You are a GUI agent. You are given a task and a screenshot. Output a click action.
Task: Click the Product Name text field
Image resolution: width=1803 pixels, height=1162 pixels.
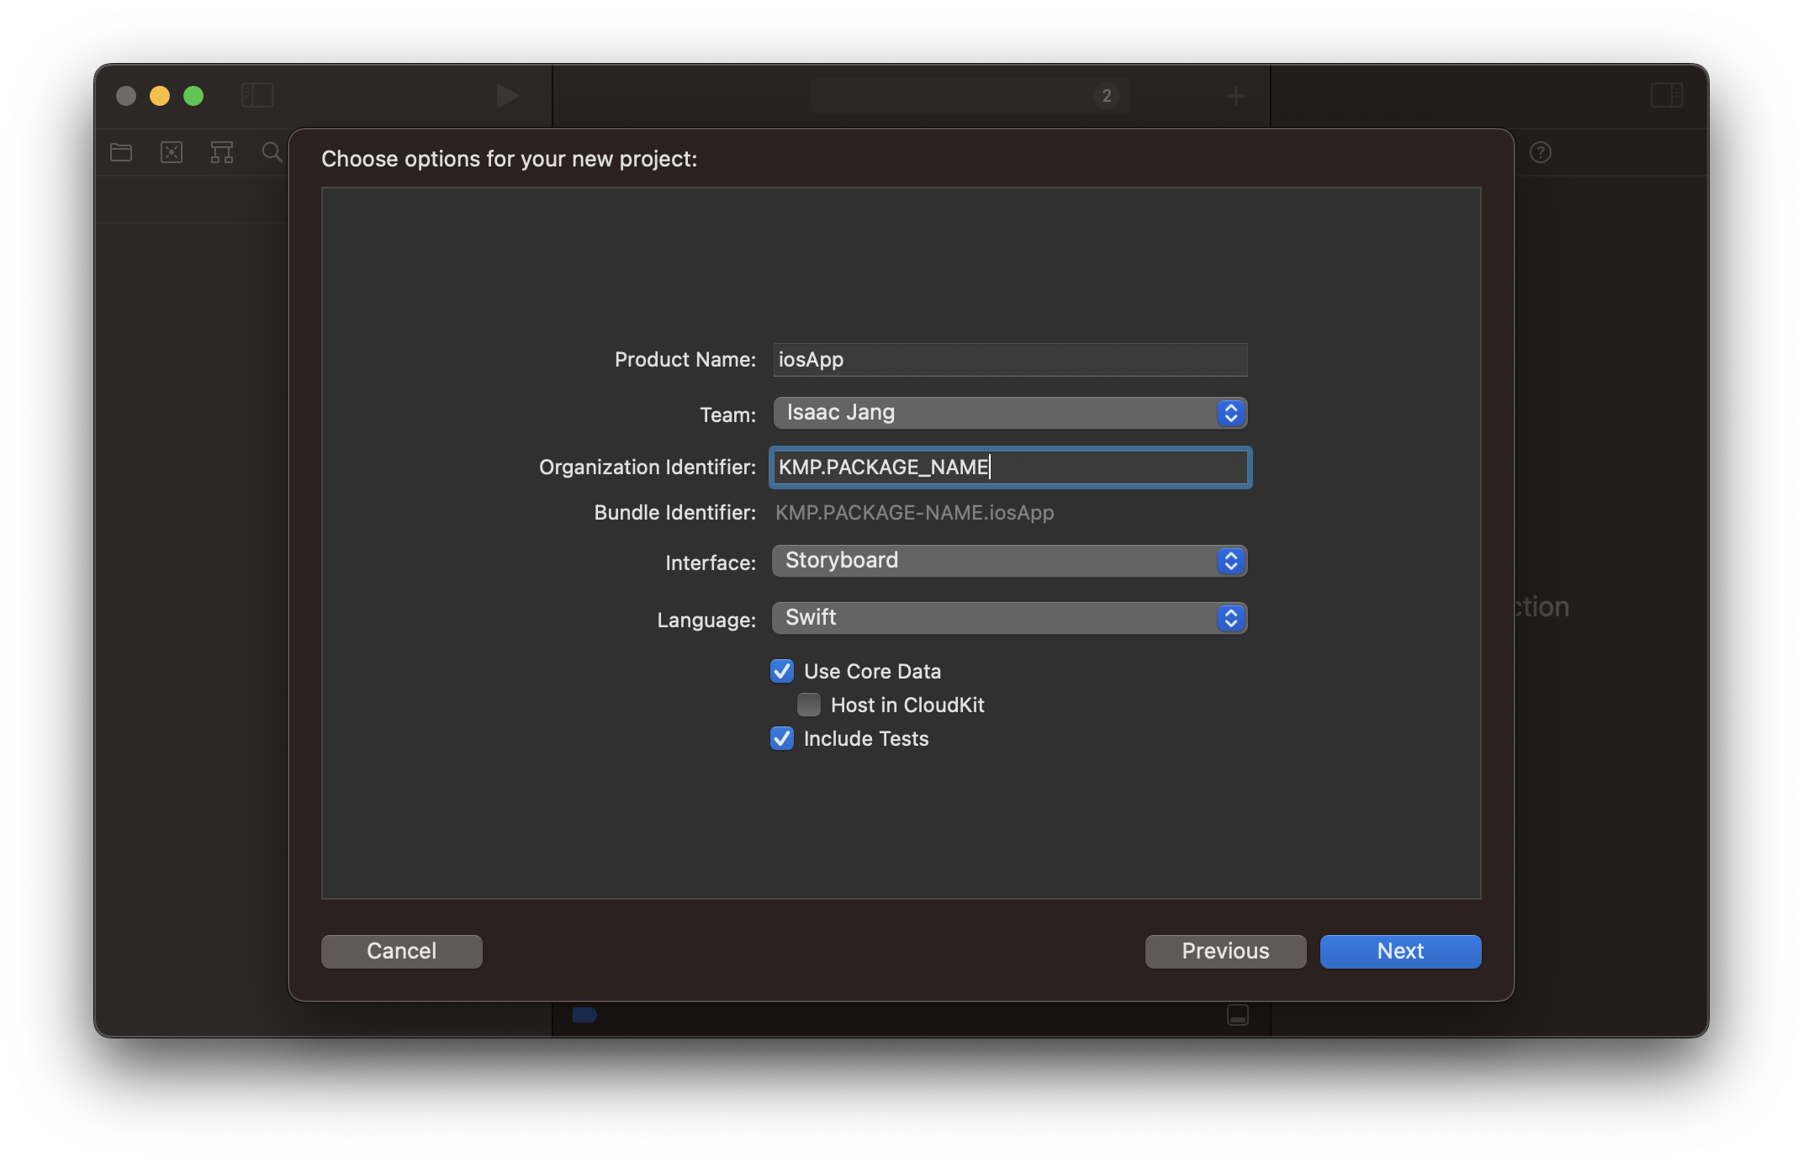pos(1009,360)
